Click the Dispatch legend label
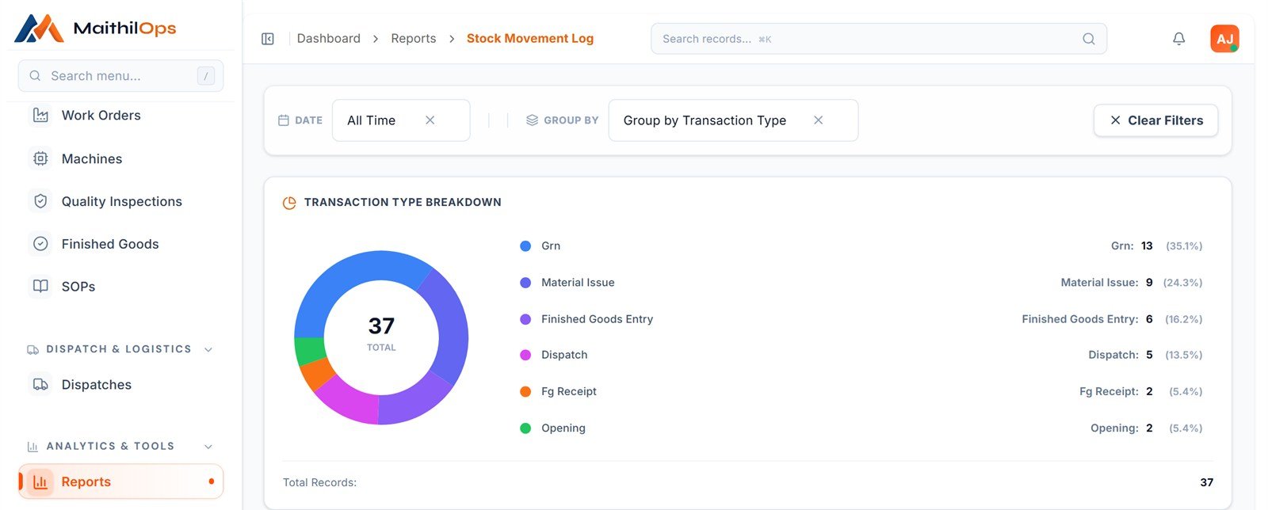Screen dimensions: 1268x510 click(x=564, y=355)
